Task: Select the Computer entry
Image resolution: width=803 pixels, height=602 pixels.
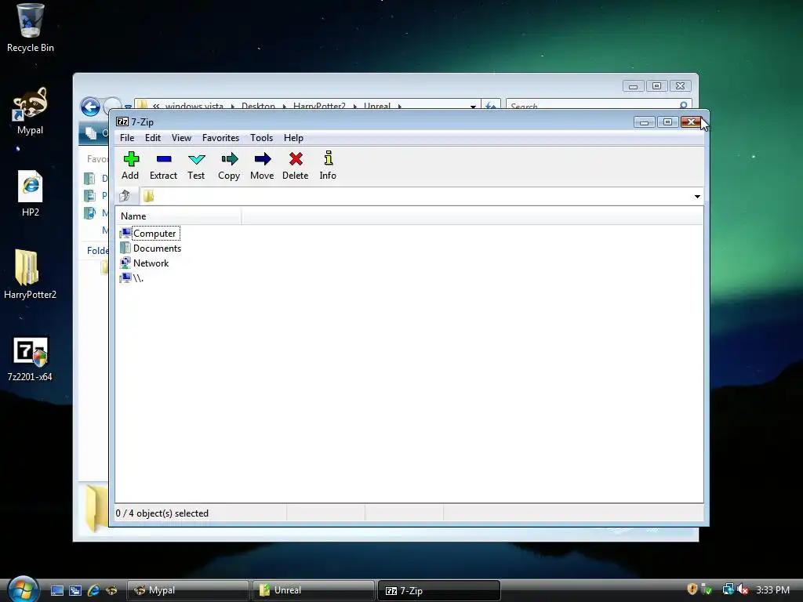Action: pos(154,234)
